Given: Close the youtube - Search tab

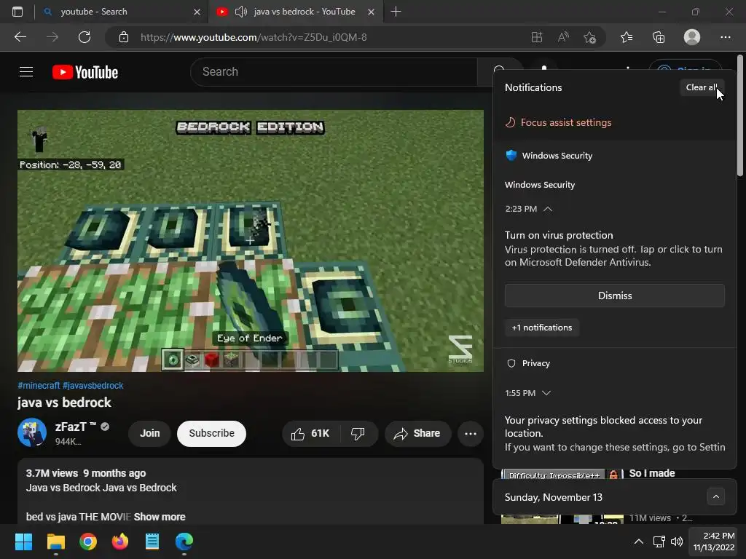Looking at the screenshot, I should tap(197, 12).
